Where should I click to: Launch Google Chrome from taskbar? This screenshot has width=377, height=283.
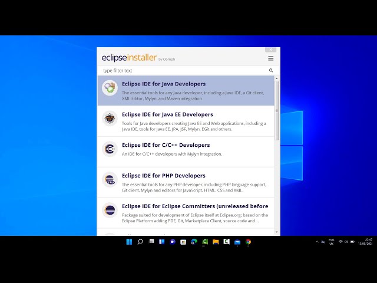tap(248, 242)
